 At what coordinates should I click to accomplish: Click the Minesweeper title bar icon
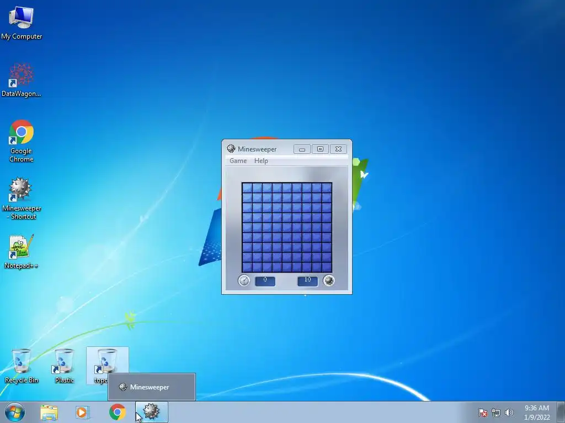tap(231, 149)
